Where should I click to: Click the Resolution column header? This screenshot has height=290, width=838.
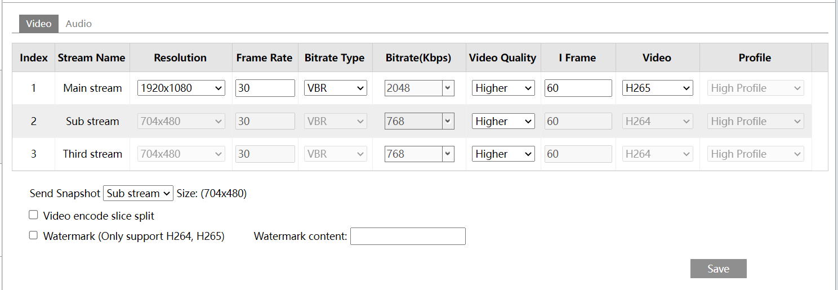[180, 57]
